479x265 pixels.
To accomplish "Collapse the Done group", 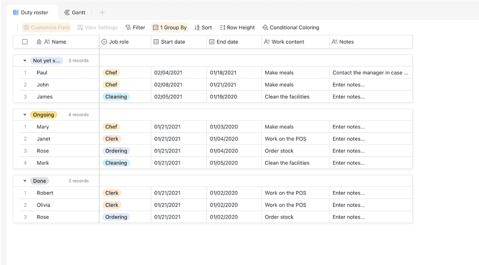I will (x=25, y=181).
